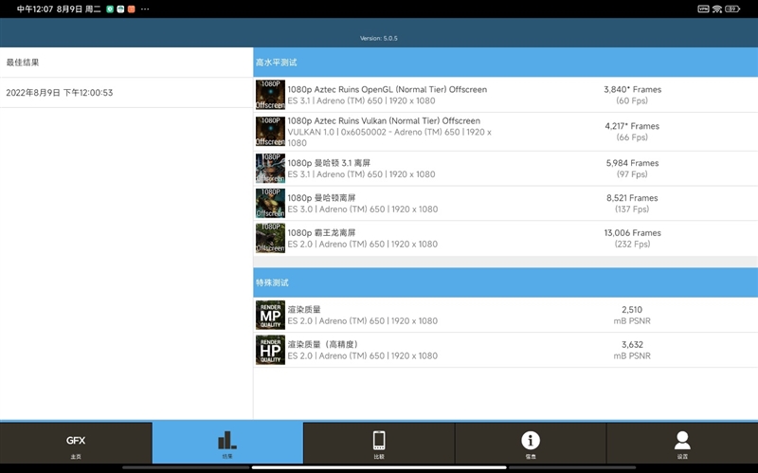Open the device compare tab
Viewport: 758px width, 473px height.
pyautogui.click(x=379, y=443)
